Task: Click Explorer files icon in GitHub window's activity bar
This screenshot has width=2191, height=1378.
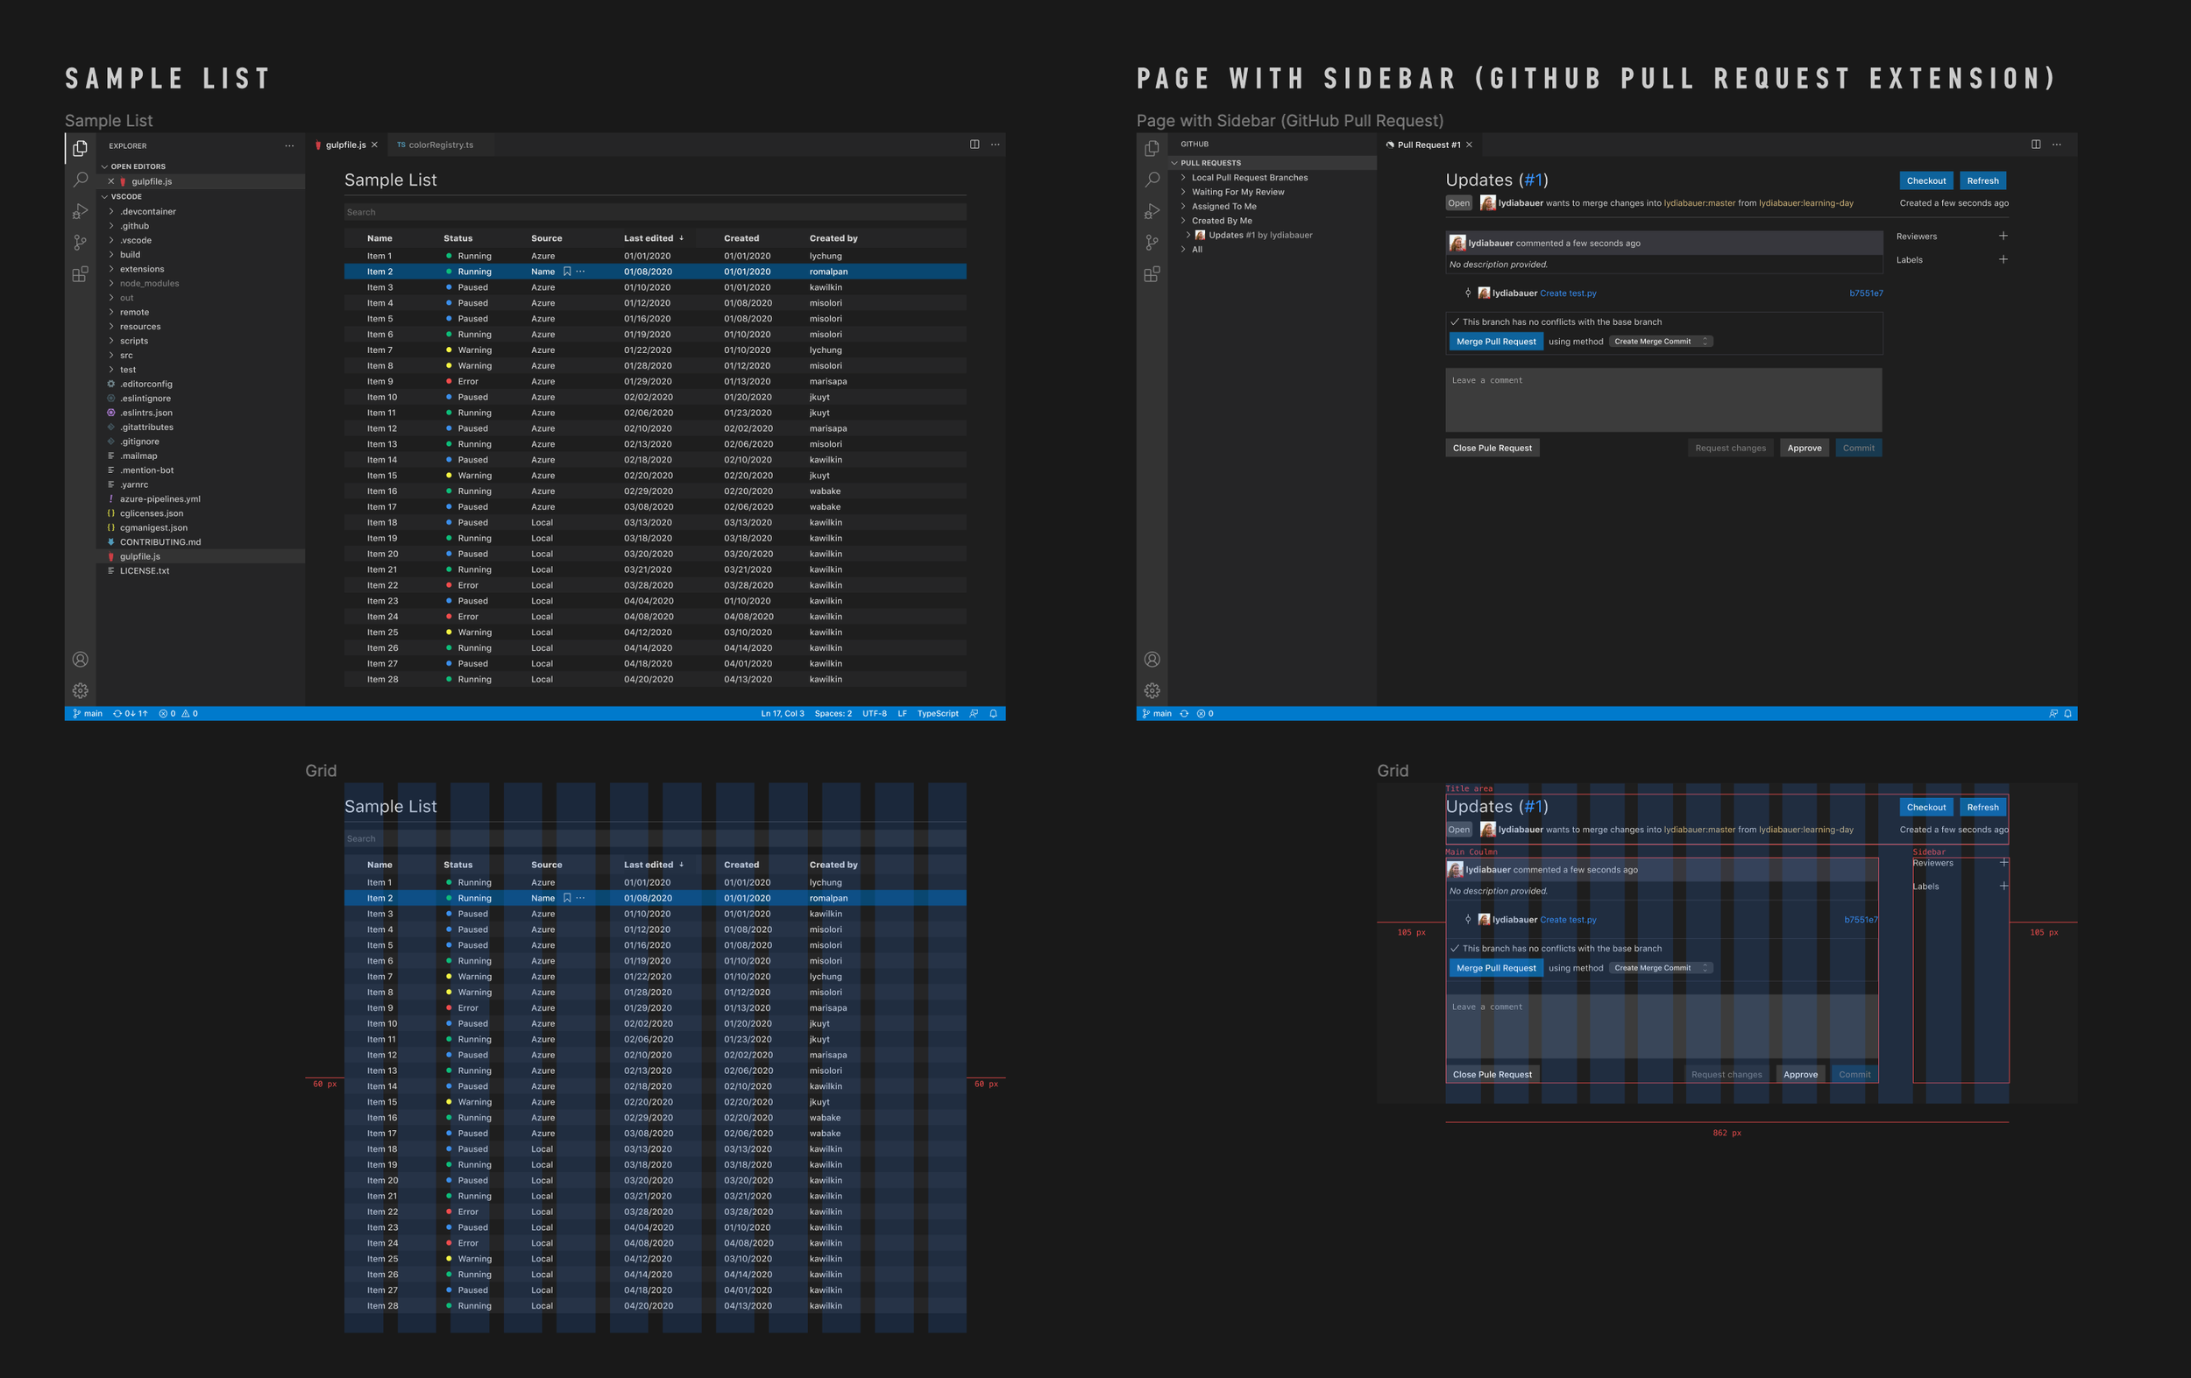Action: [x=1152, y=147]
